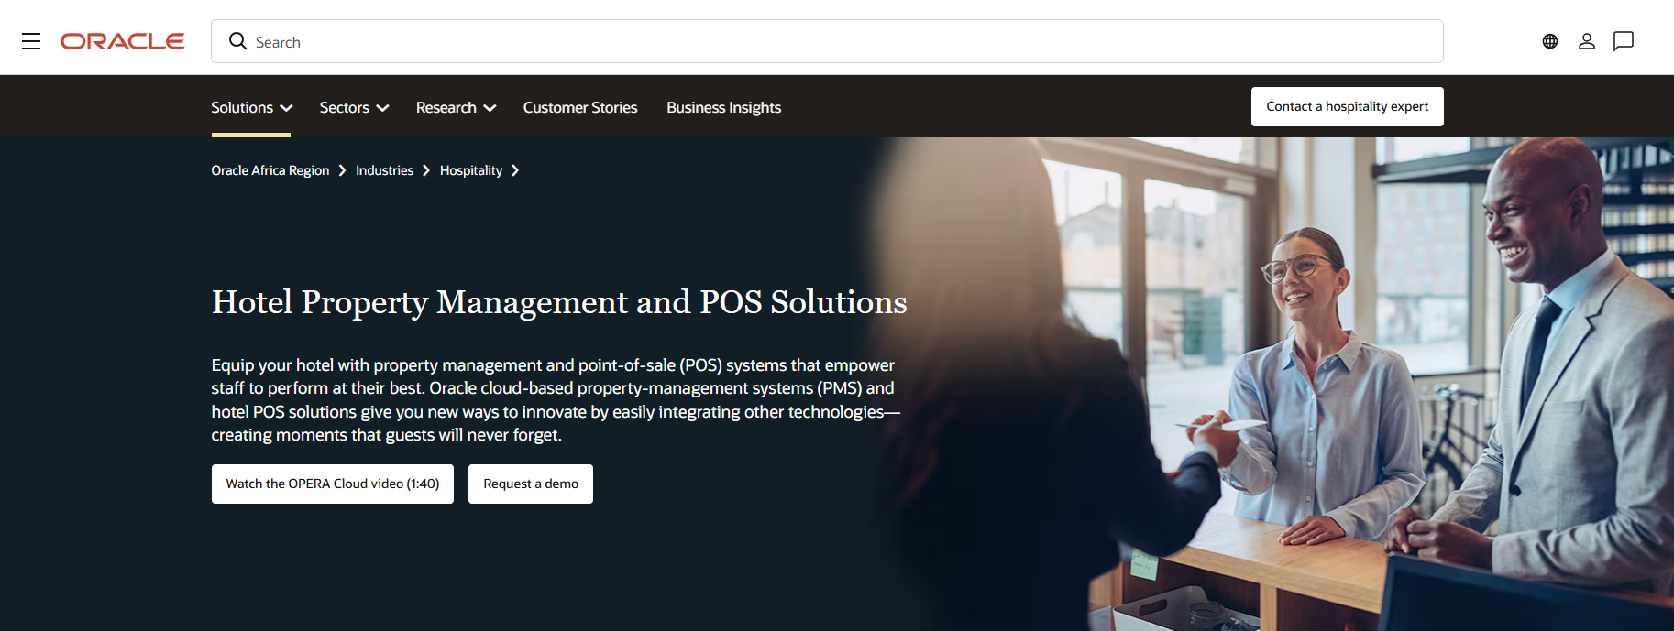This screenshot has height=631, width=1674.
Task: Expand the Sectors dropdown
Action: pyautogui.click(x=355, y=107)
